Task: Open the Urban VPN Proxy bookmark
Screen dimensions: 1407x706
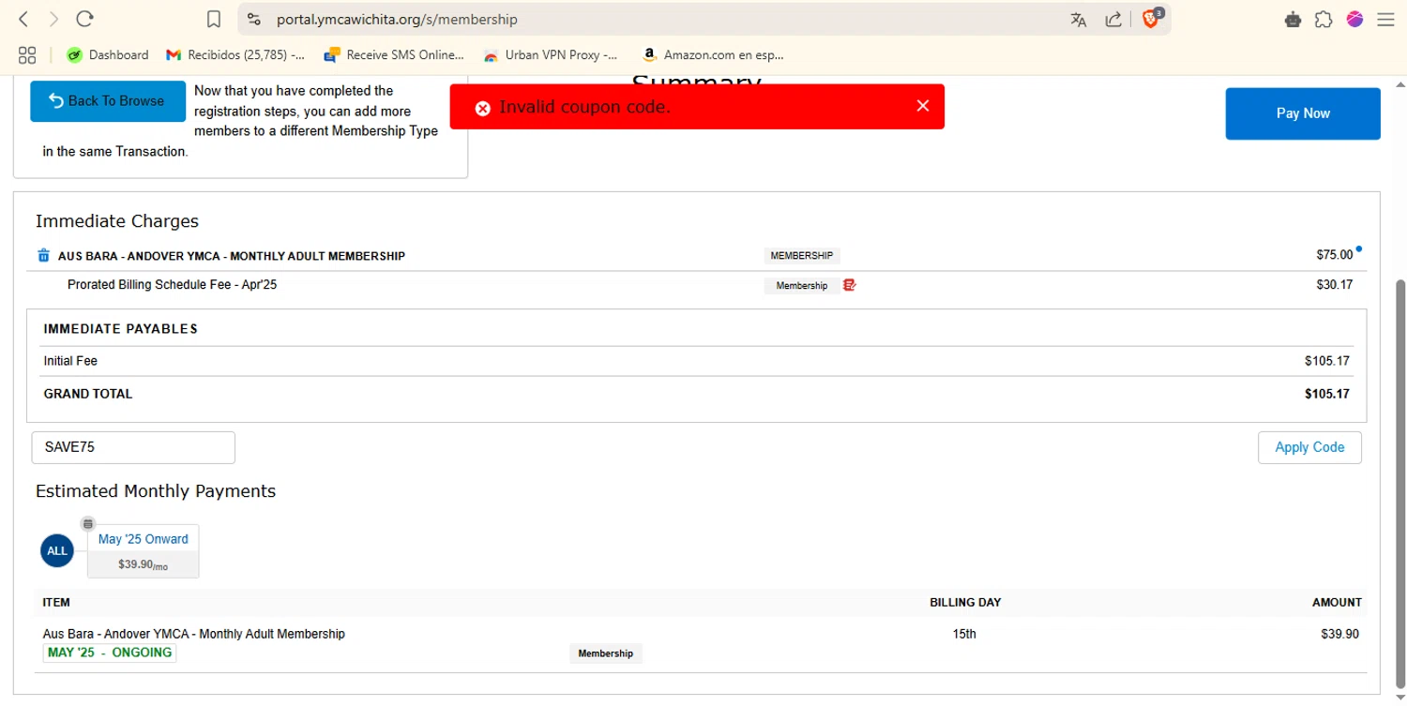Action: click(551, 55)
